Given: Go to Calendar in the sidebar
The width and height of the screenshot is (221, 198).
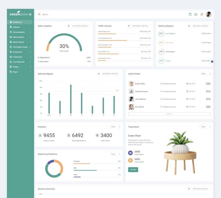Looking at the screenshot, I should pyautogui.click(x=17, y=27).
